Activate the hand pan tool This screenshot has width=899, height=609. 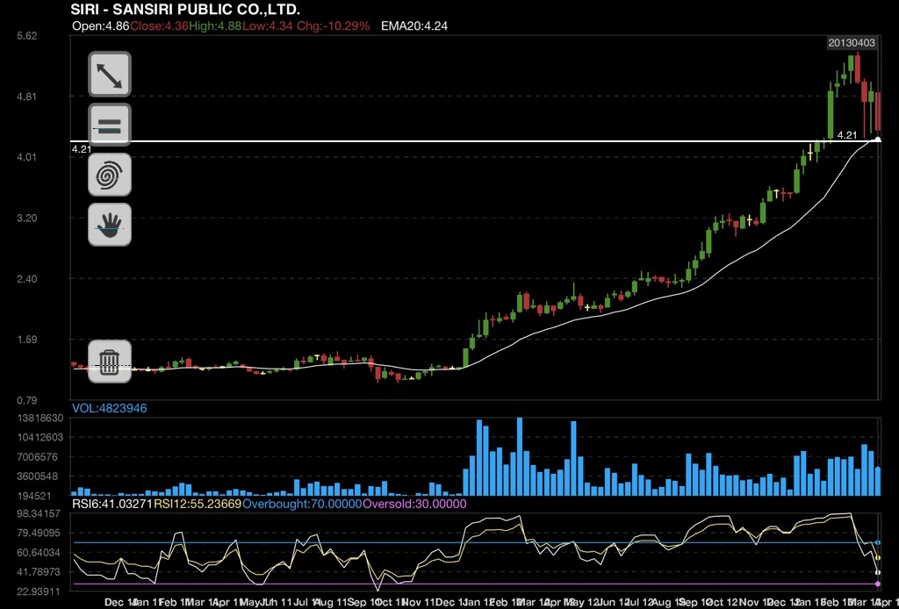pyautogui.click(x=110, y=225)
